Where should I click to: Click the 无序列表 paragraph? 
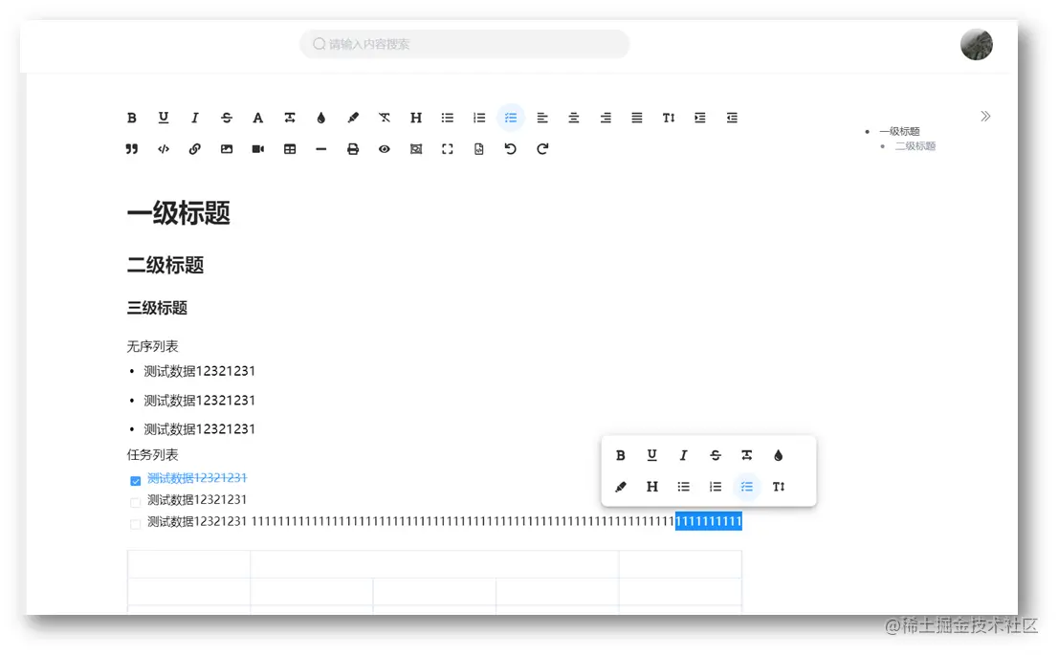[x=152, y=347]
